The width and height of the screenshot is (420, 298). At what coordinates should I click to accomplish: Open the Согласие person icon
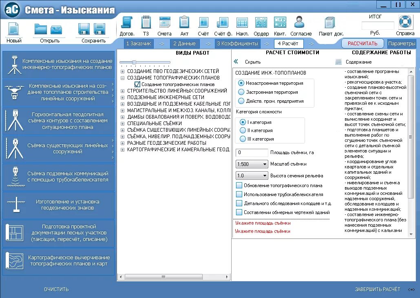(x=299, y=22)
